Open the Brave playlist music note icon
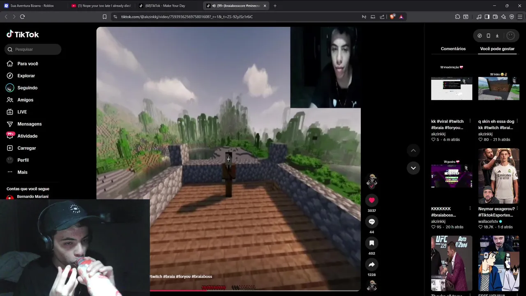 click(x=479, y=17)
